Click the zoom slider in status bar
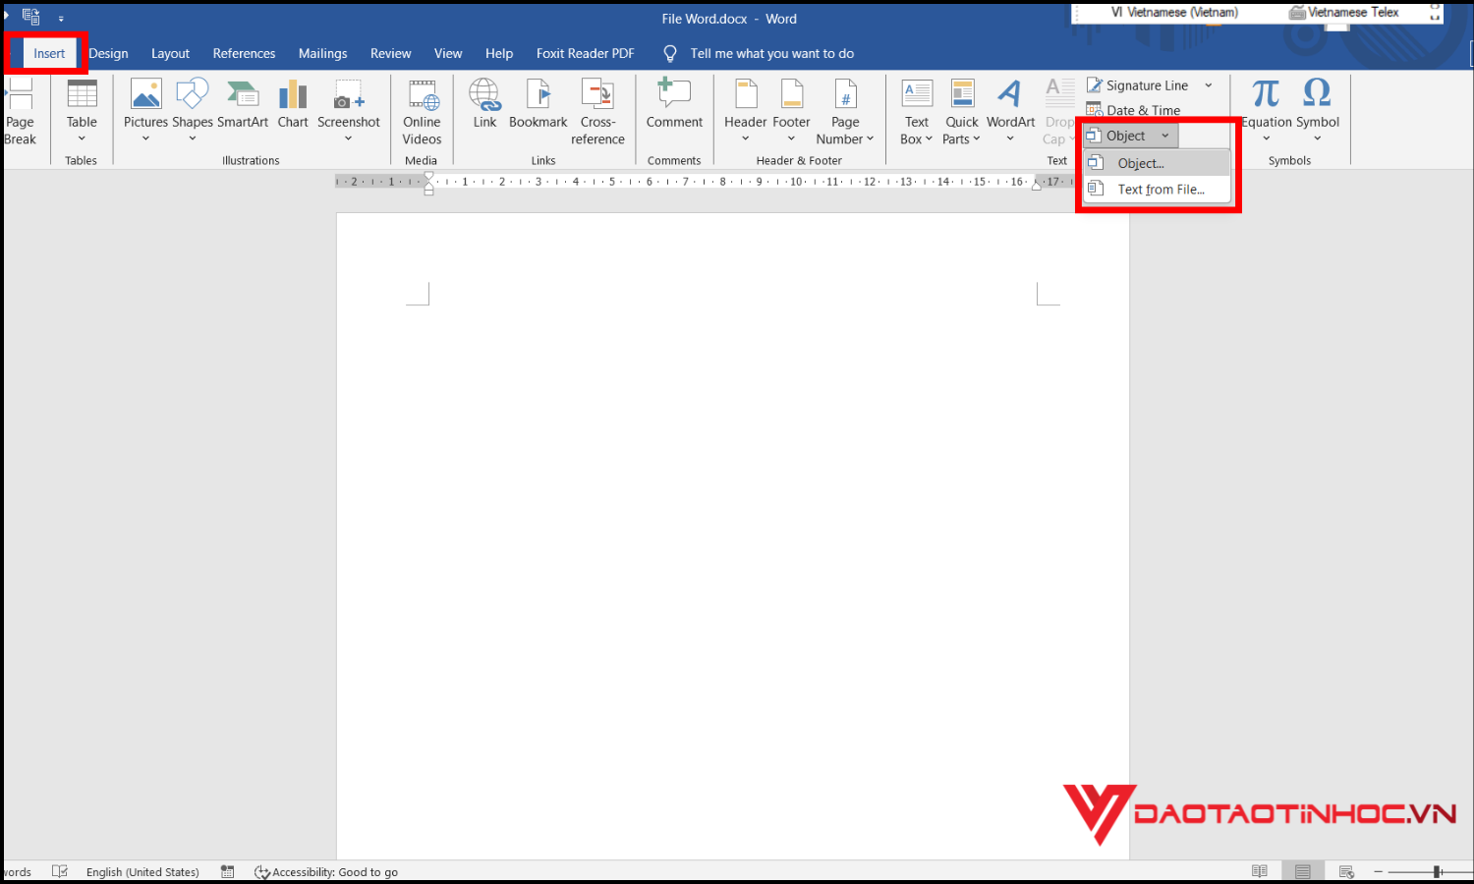Image resolution: width=1474 pixels, height=884 pixels. coord(1437,871)
